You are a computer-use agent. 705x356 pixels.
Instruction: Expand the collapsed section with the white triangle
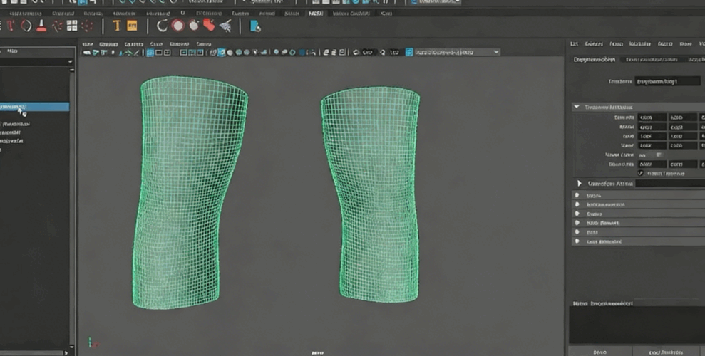click(580, 183)
